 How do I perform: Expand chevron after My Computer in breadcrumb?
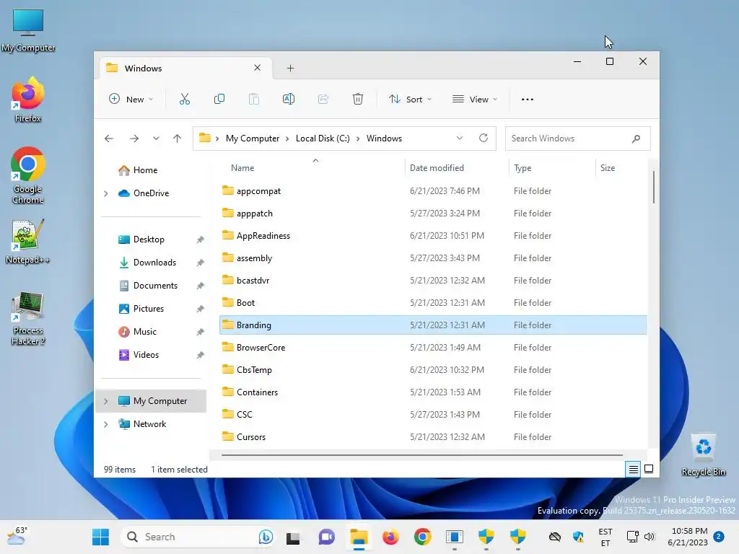click(287, 138)
